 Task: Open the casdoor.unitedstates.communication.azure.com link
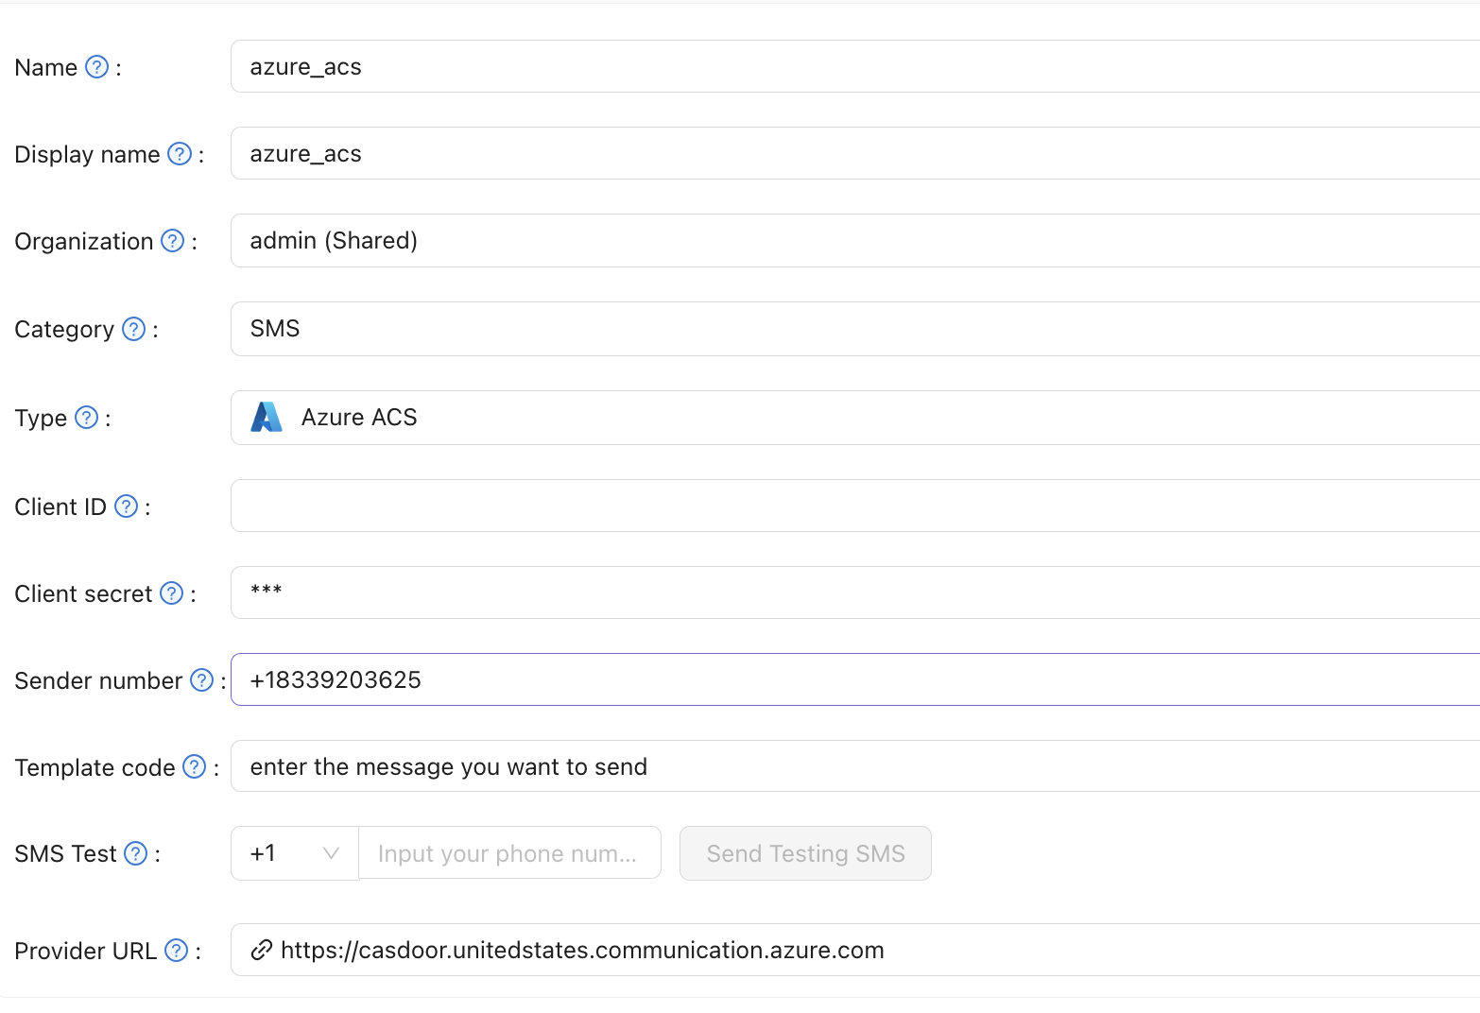pyautogui.click(x=582, y=950)
